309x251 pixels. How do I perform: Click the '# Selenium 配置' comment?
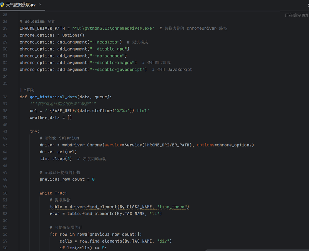pyautogui.click(x=37, y=22)
